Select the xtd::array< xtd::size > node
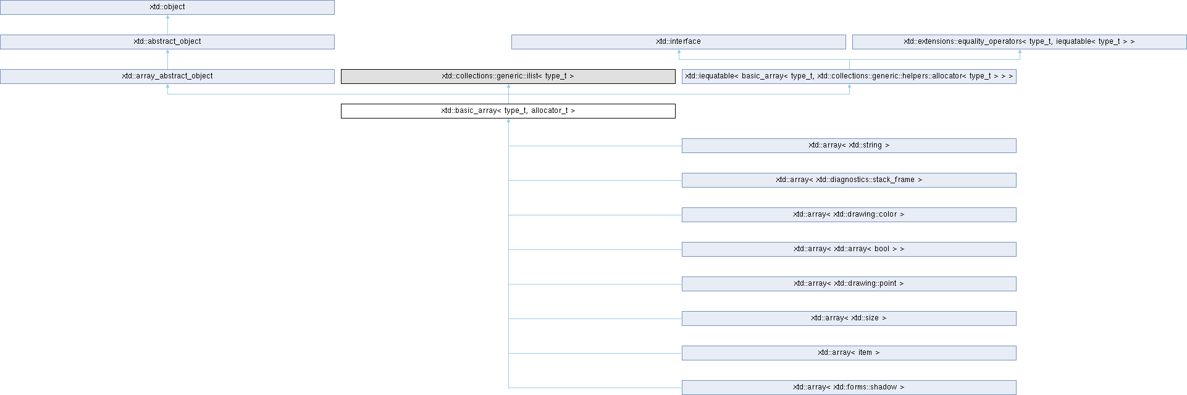The image size is (1187, 395). (x=849, y=318)
